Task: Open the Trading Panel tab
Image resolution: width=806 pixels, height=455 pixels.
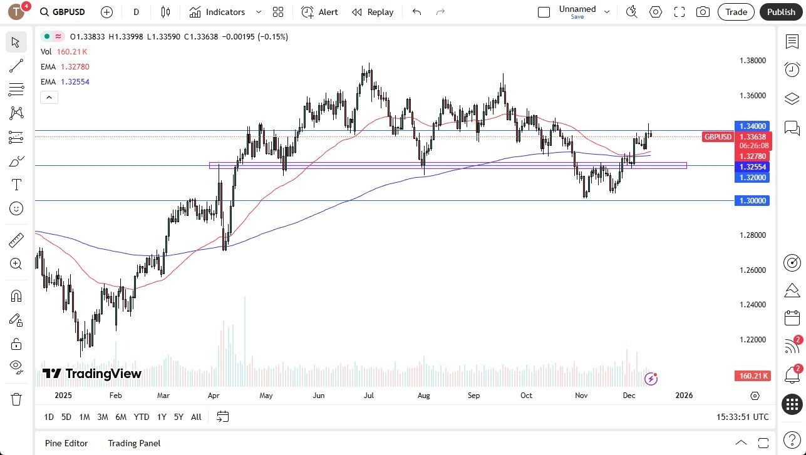Action: [133, 443]
